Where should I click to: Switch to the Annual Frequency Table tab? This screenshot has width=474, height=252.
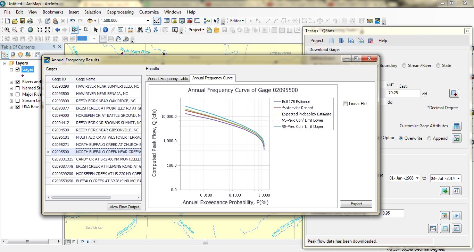(167, 78)
